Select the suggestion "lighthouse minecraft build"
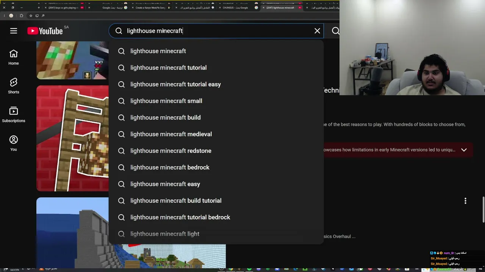The image size is (485, 272). tap(216, 117)
